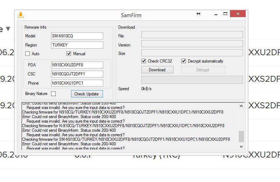280x182 pixels.
Task: Click the Download group label heading
Action: 126,27
